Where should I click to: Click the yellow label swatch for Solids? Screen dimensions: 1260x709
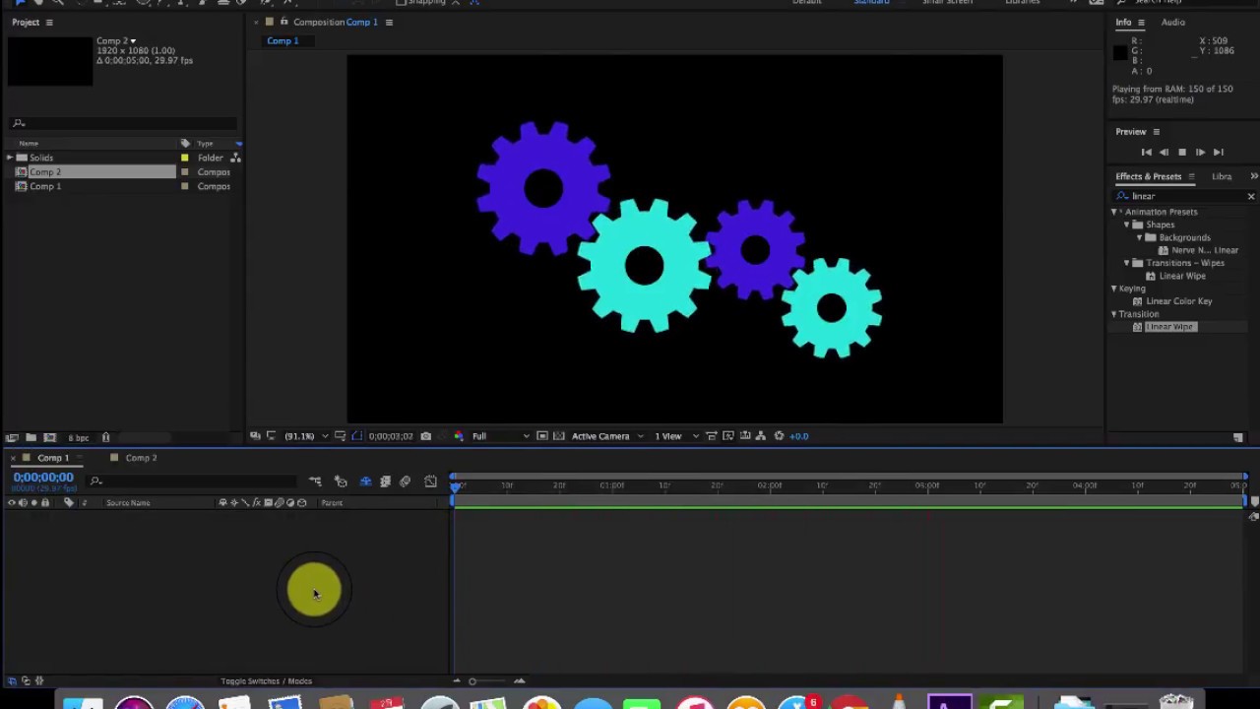point(184,158)
